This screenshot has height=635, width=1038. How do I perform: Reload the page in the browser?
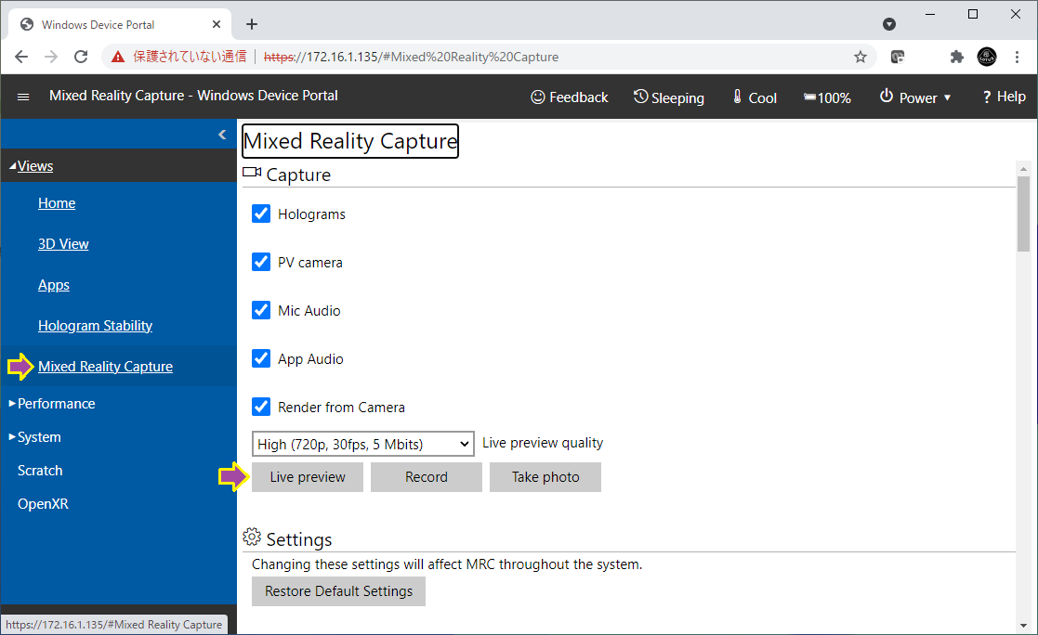(81, 57)
